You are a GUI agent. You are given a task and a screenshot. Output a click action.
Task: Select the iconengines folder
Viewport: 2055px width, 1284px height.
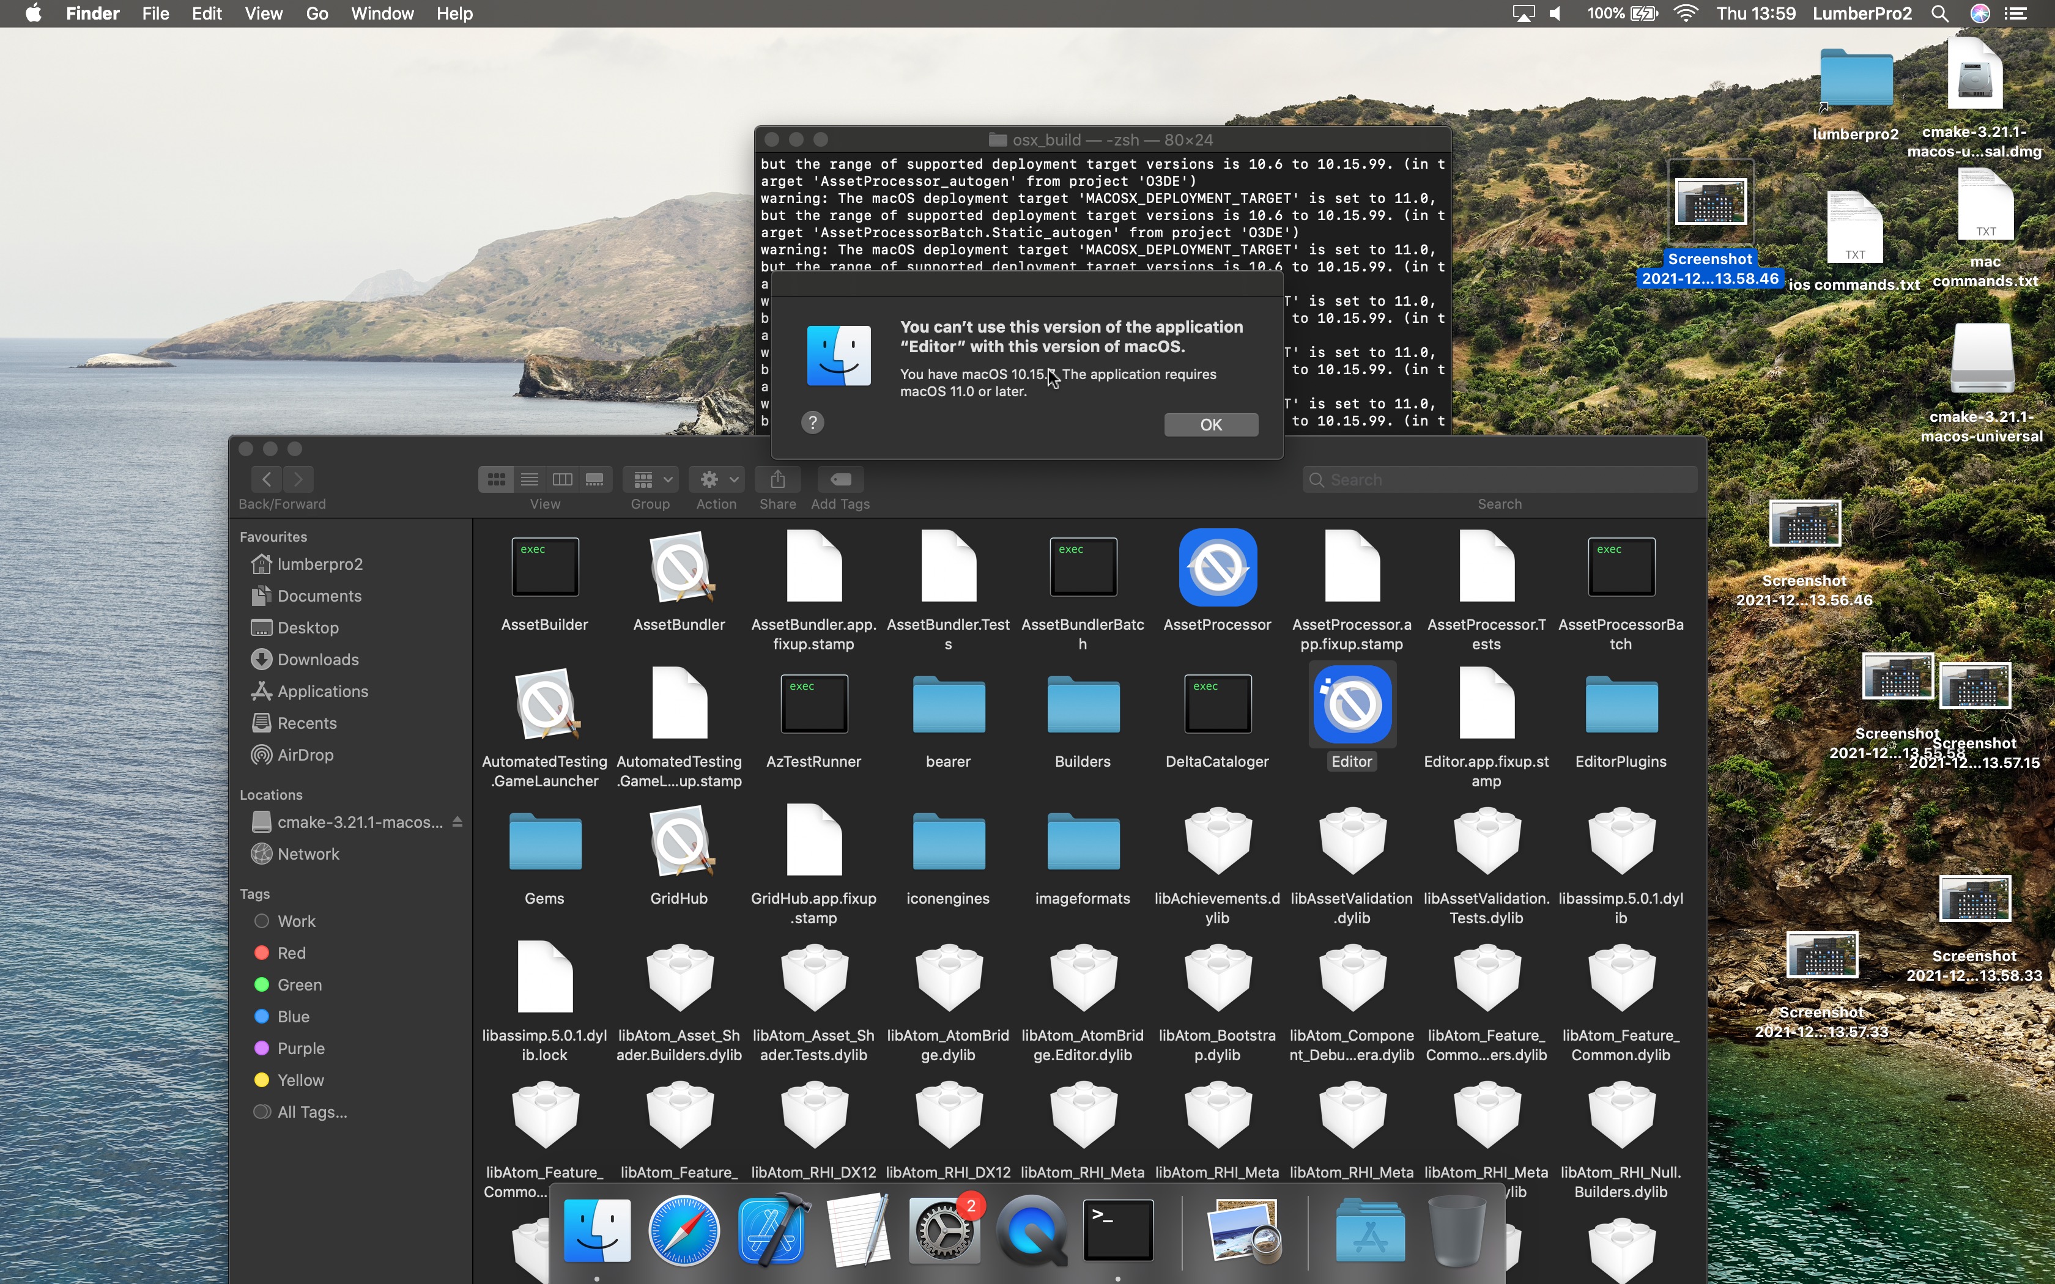(x=949, y=841)
